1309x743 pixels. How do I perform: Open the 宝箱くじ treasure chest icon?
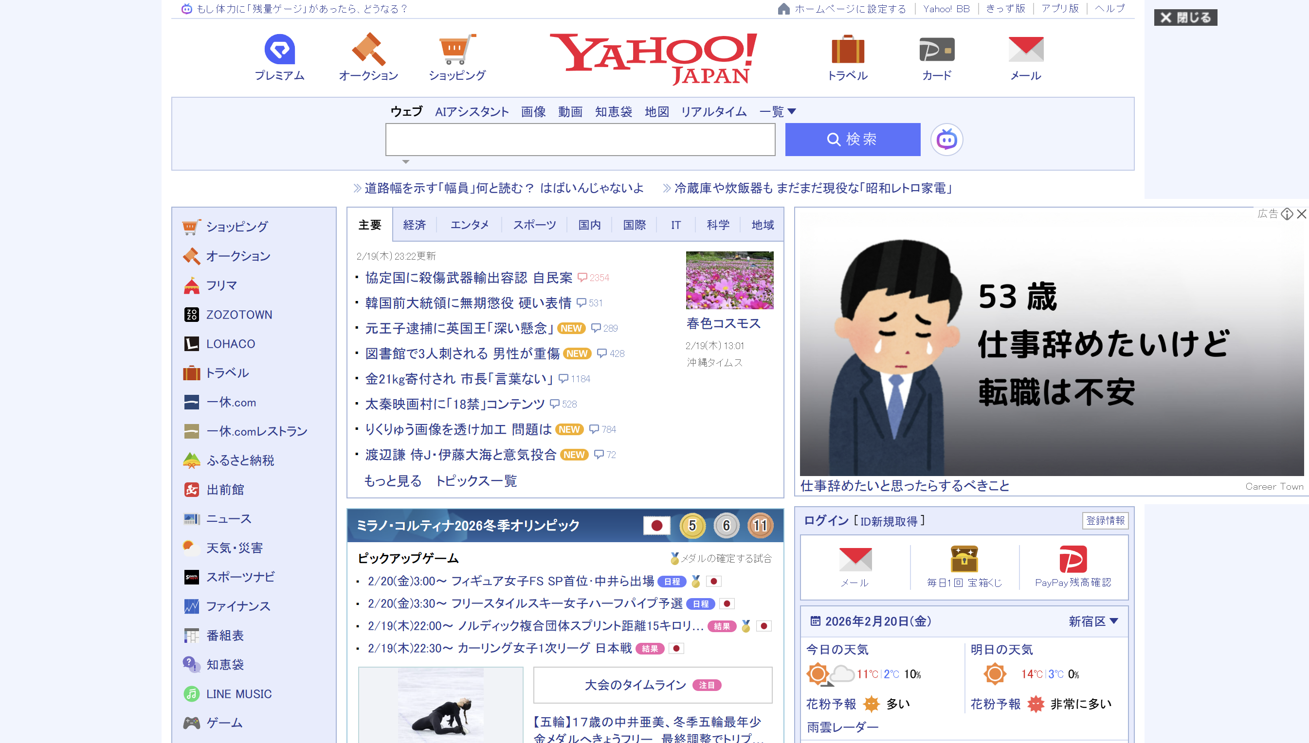pos(964,559)
